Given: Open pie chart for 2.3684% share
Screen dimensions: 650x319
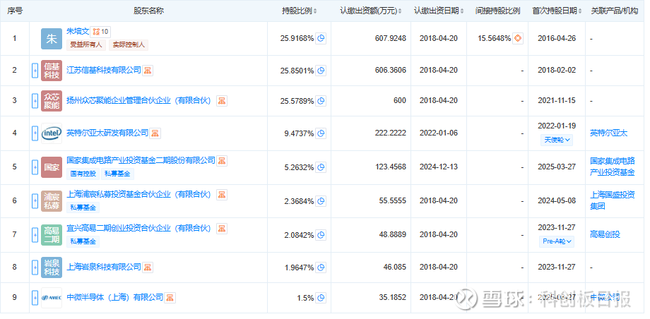Looking at the screenshot, I should pos(321,201).
